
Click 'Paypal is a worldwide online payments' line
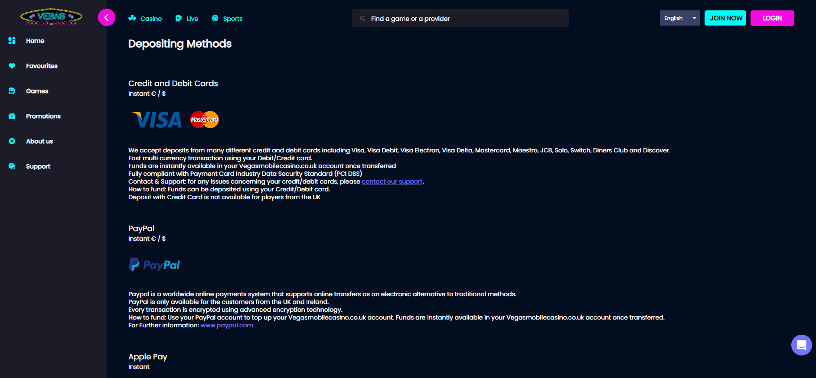(322, 294)
